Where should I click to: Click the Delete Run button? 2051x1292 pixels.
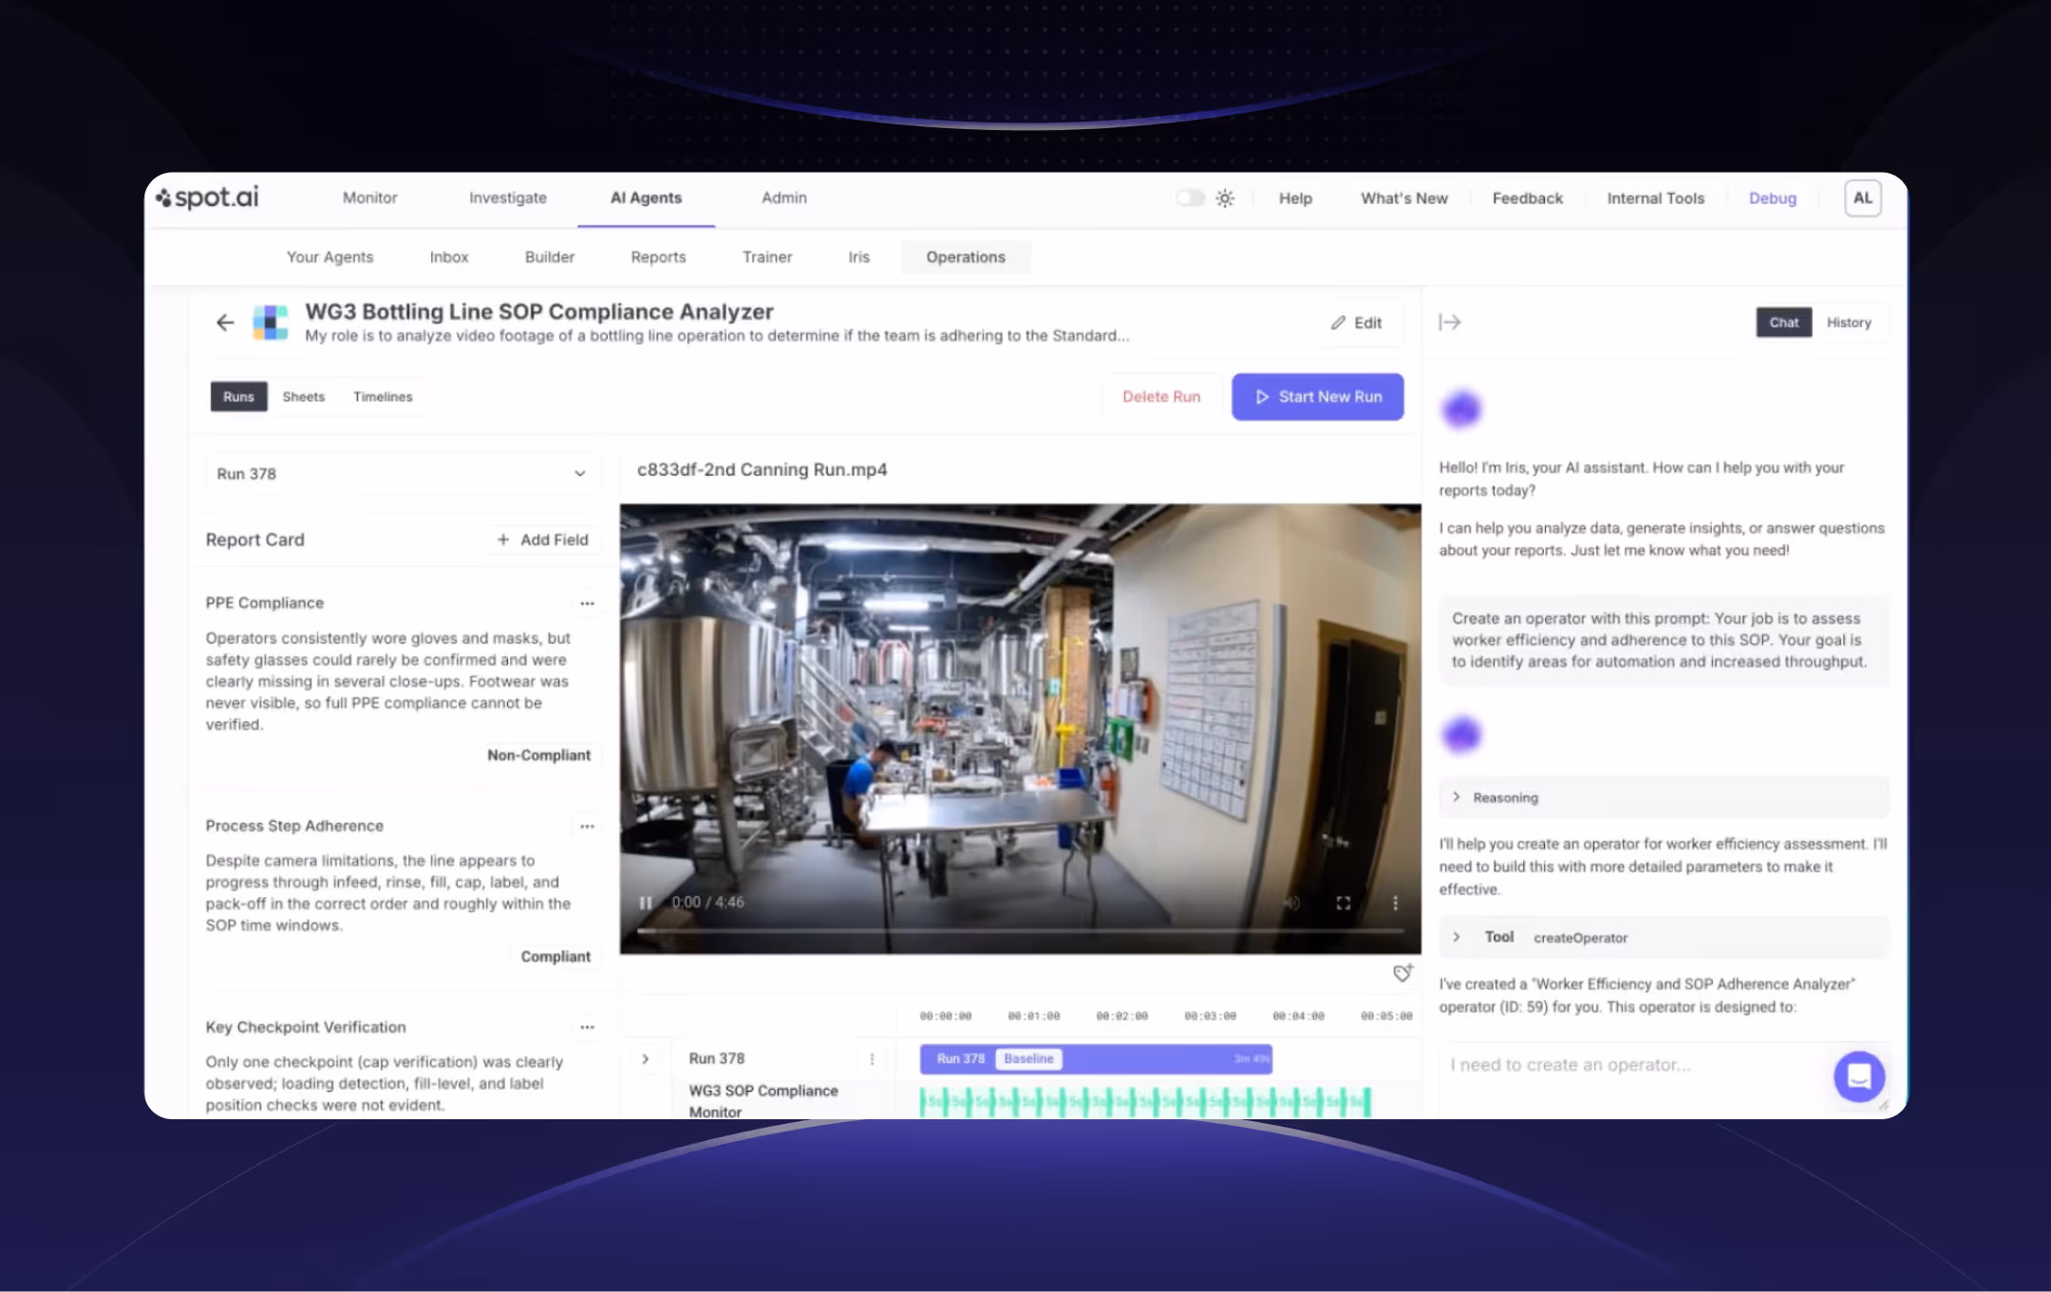point(1161,397)
